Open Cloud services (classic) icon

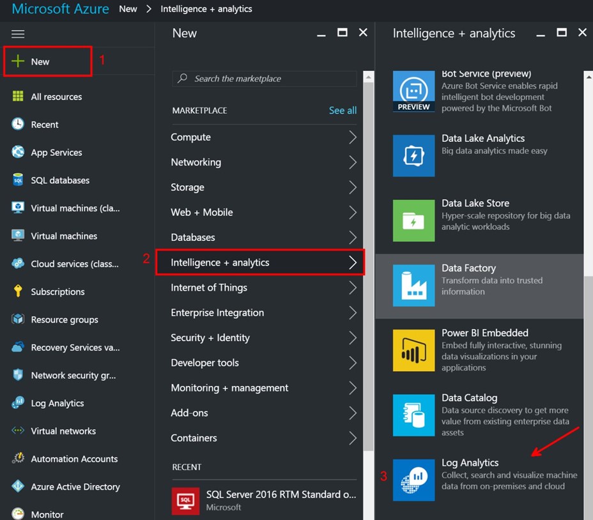point(18,263)
